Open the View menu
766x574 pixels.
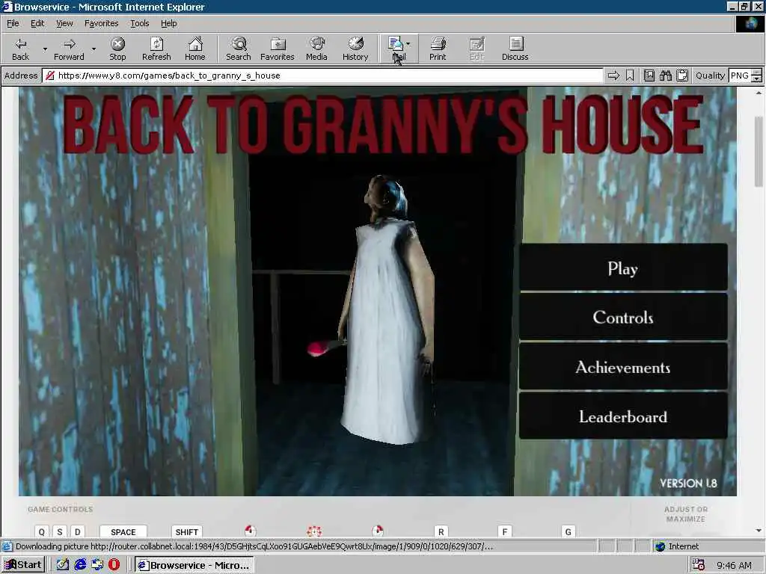click(64, 23)
